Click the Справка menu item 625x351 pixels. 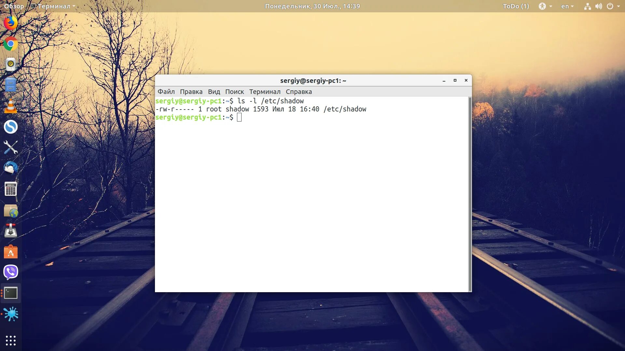click(299, 91)
